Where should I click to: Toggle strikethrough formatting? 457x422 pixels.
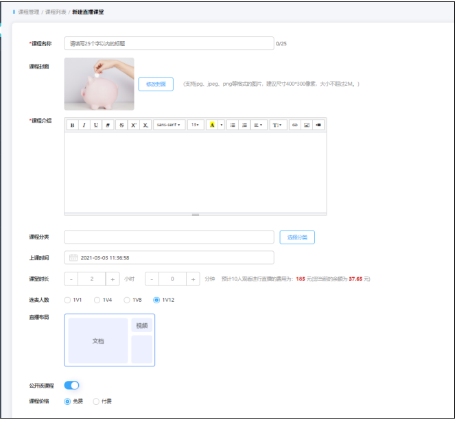(x=121, y=125)
